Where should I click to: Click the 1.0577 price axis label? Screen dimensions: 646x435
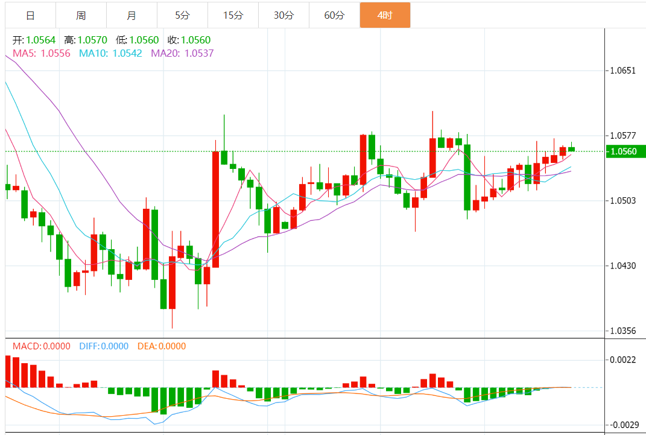coord(623,136)
